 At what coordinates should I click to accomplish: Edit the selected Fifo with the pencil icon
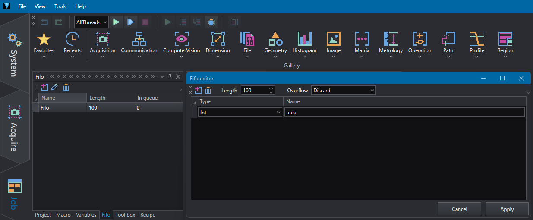[54, 87]
